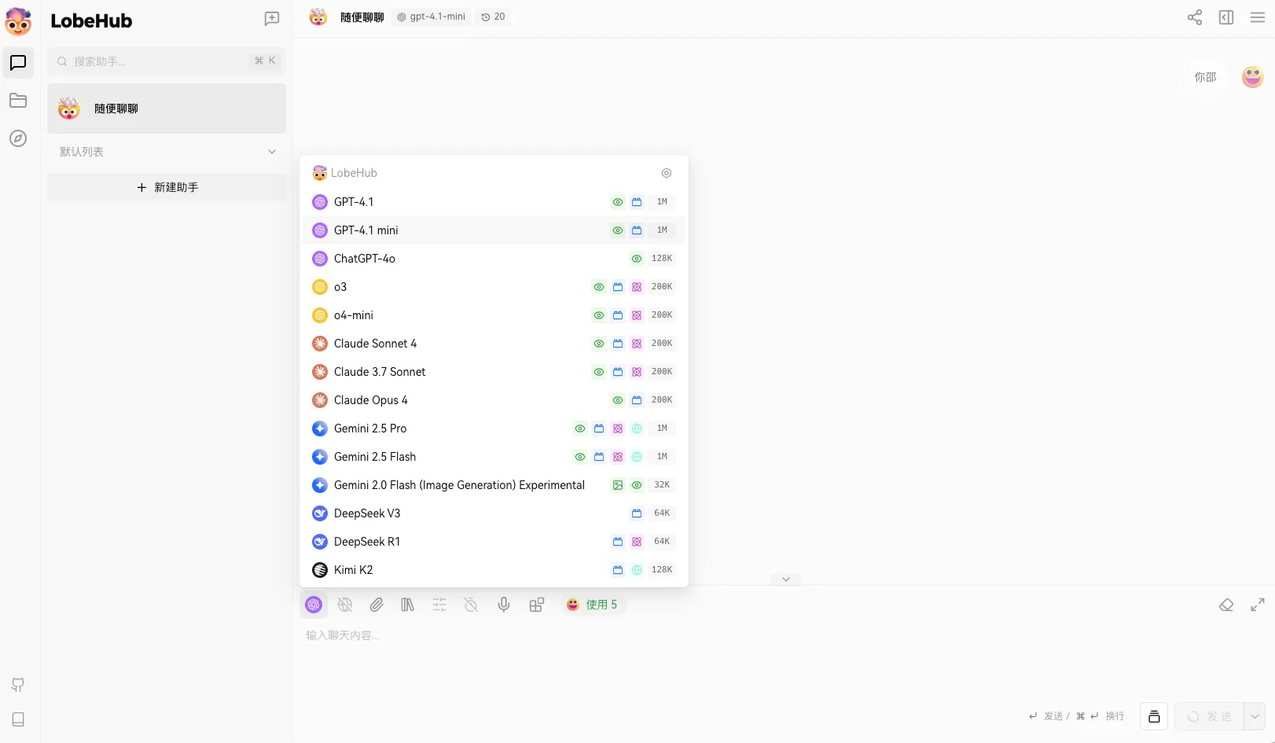
Task: Pick Kimi K2 from the list
Action: pyautogui.click(x=494, y=570)
